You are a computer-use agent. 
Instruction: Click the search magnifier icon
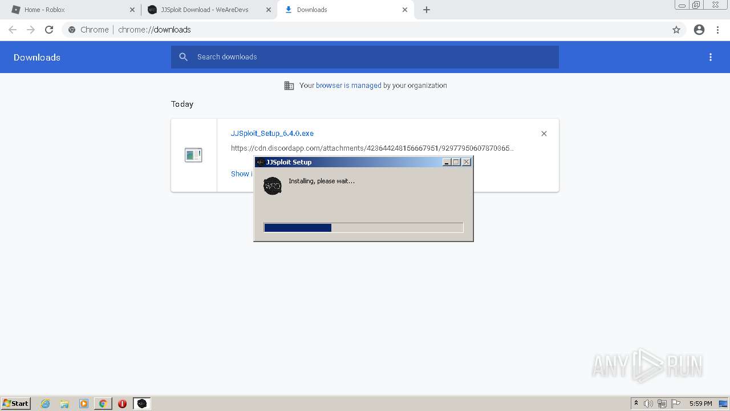183,57
